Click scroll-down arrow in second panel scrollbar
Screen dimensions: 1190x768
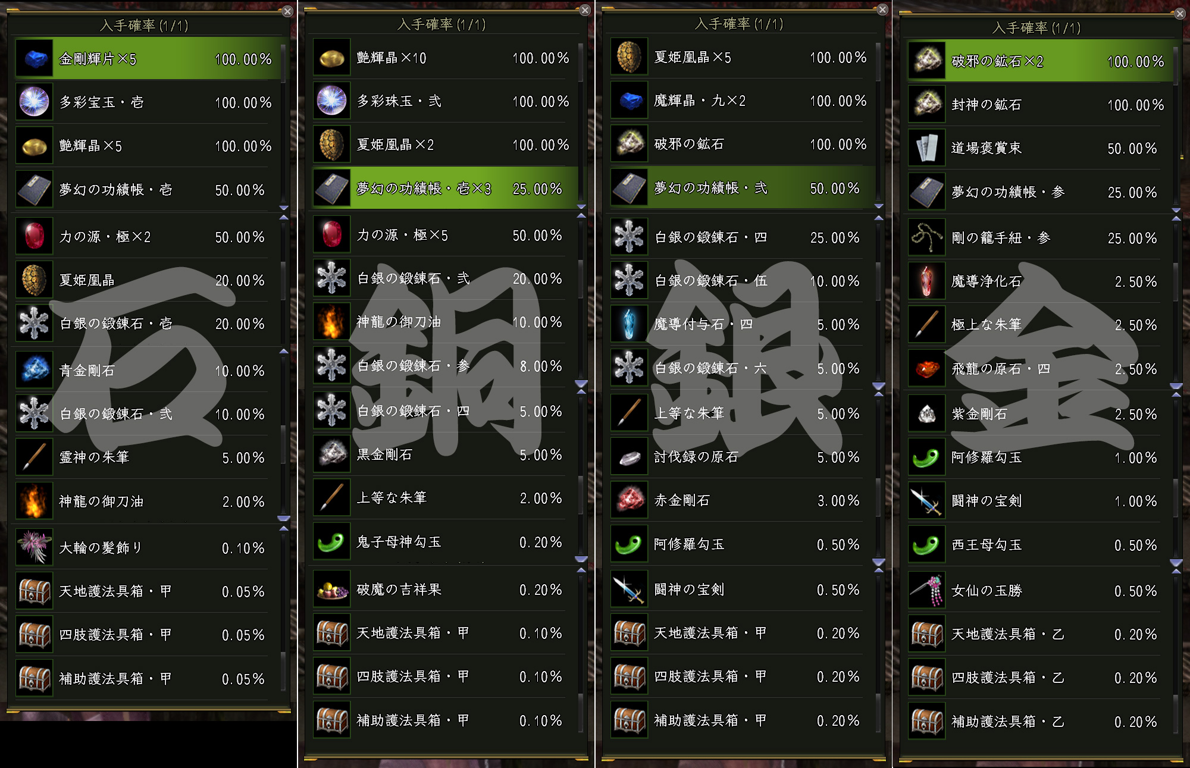pos(581,206)
